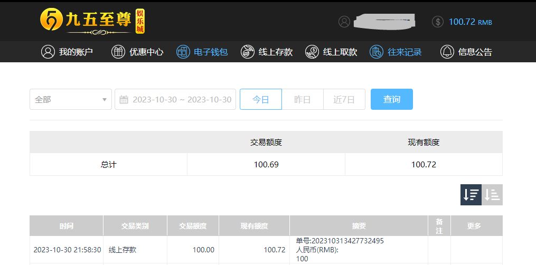Open the 线上取款 menu item
Image resolution: width=536 pixels, height=265 pixels.
pos(331,52)
